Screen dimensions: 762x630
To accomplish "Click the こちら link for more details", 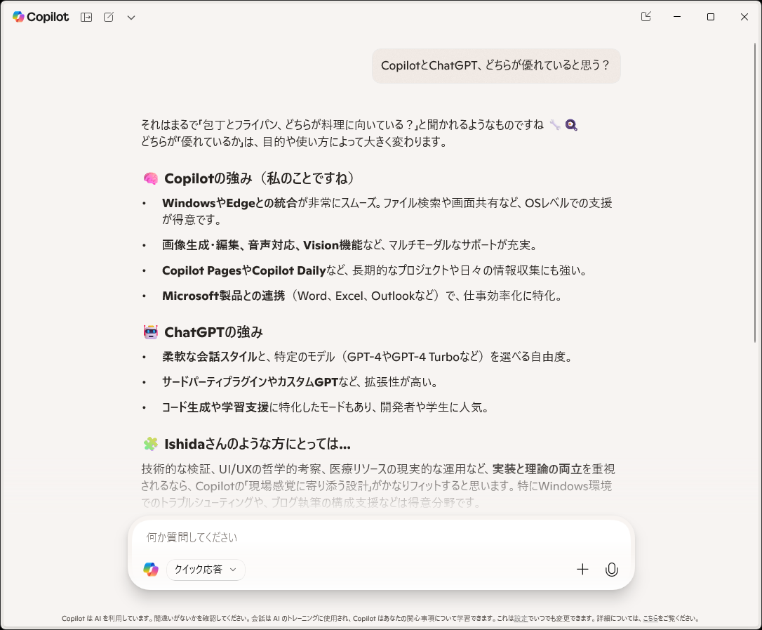I will (650, 619).
